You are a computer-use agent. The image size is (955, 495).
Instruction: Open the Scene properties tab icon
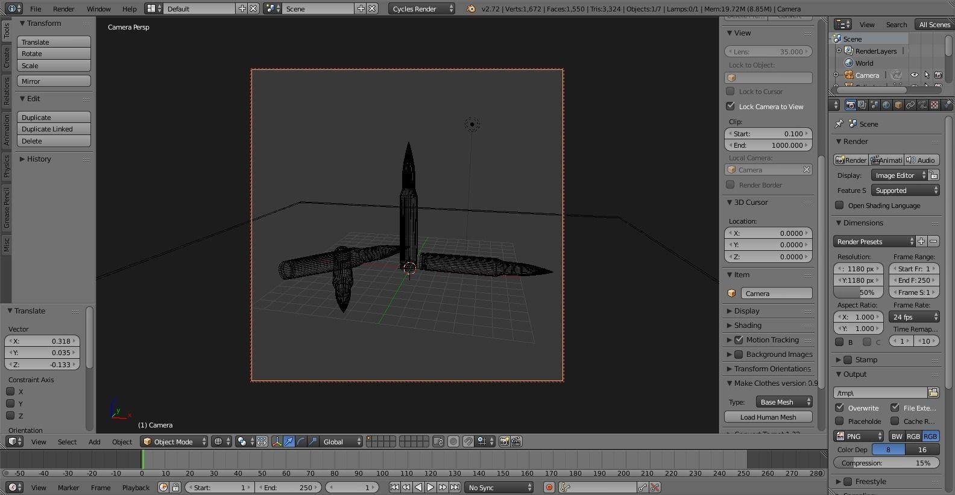(874, 105)
